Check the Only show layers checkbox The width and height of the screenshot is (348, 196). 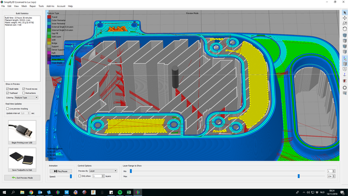[x=79, y=176]
